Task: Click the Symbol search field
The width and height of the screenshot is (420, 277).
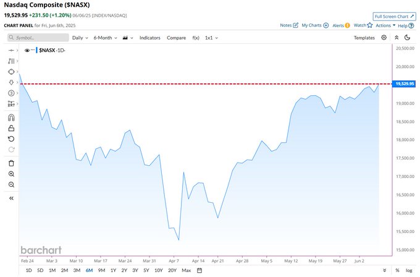Action: pos(38,38)
